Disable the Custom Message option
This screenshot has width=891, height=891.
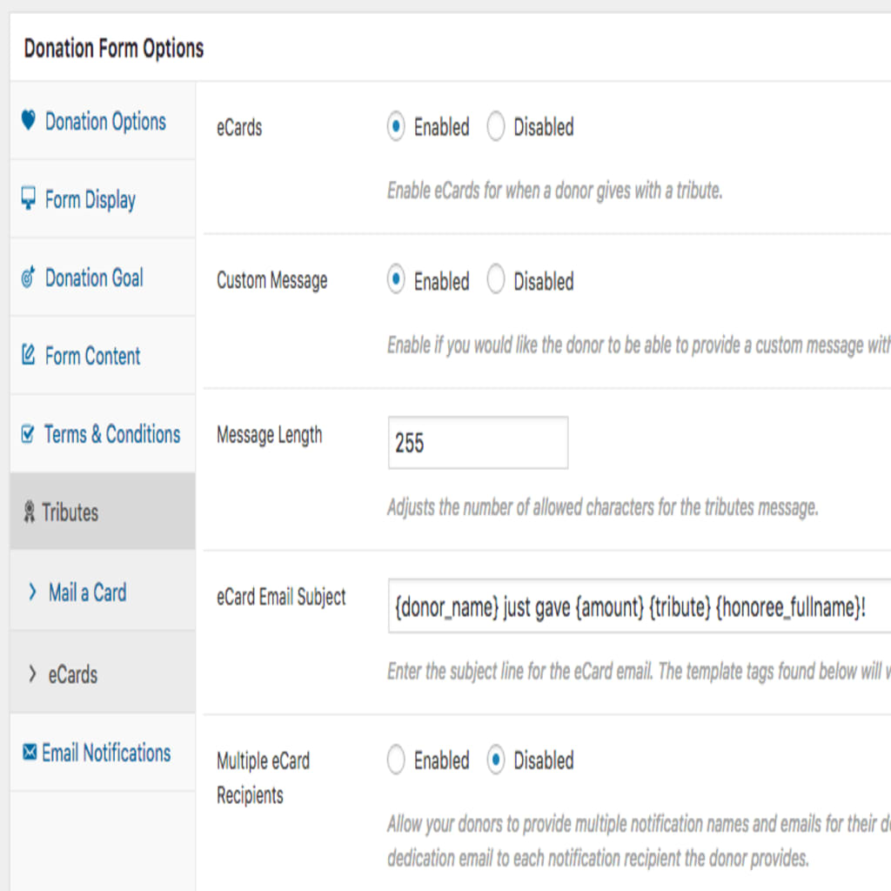point(495,279)
